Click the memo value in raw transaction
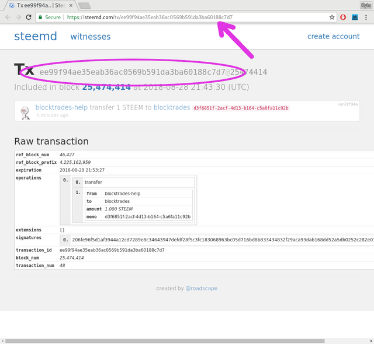 click(x=148, y=217)
